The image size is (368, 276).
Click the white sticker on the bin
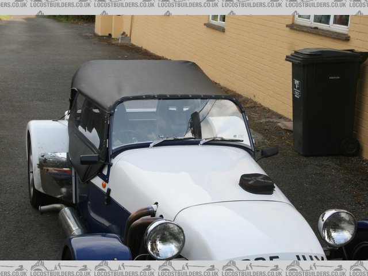click(297, 88)
